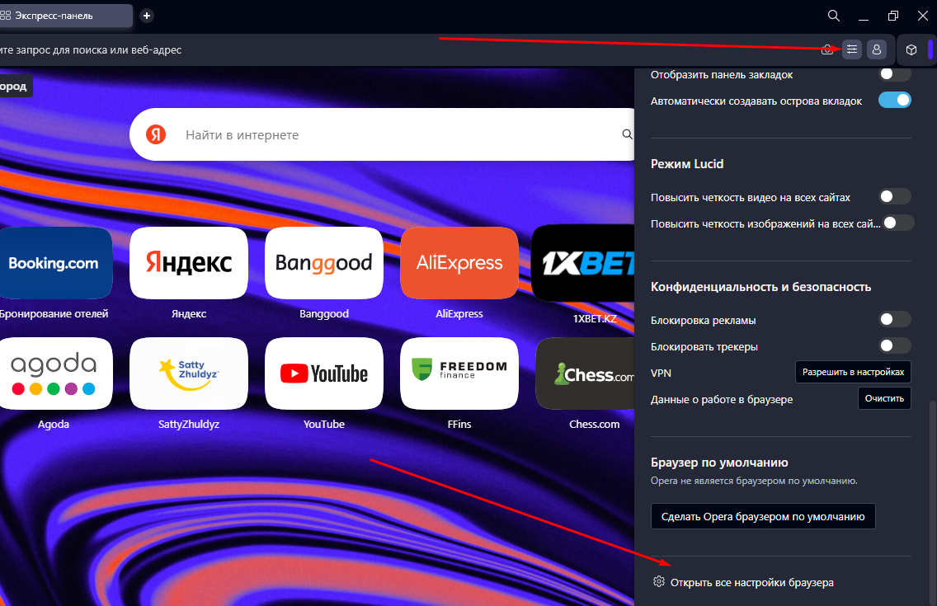937x606 pixels.
Task: Enable Повысить четкость изображений toggle
Action: point(898,223)
